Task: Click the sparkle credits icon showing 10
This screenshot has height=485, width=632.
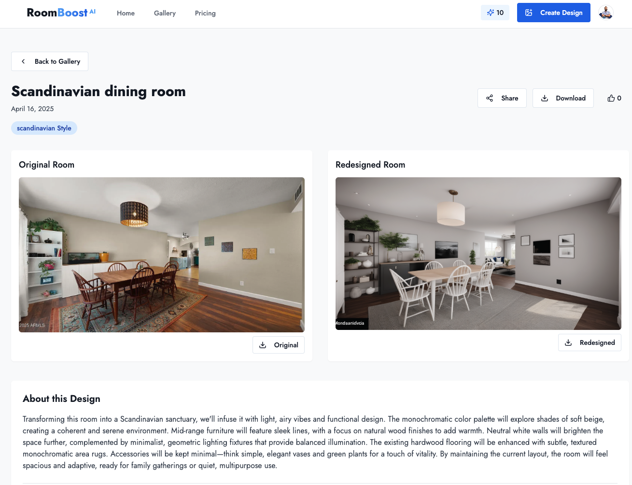Action: tap(491, 13)
